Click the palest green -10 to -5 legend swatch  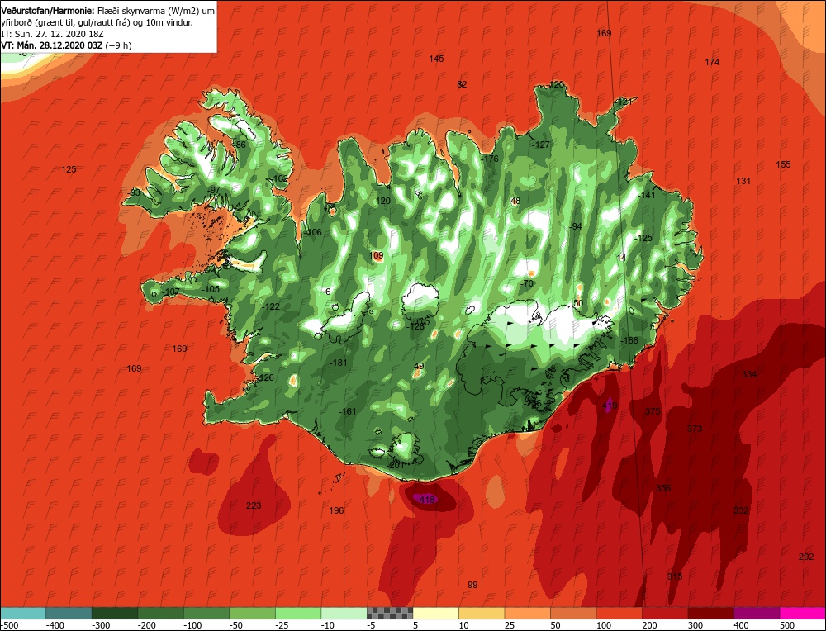(344, 613)
